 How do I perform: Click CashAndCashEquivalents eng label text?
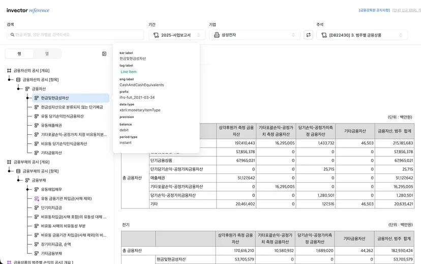pyautogui.click(x=142, y=85)
